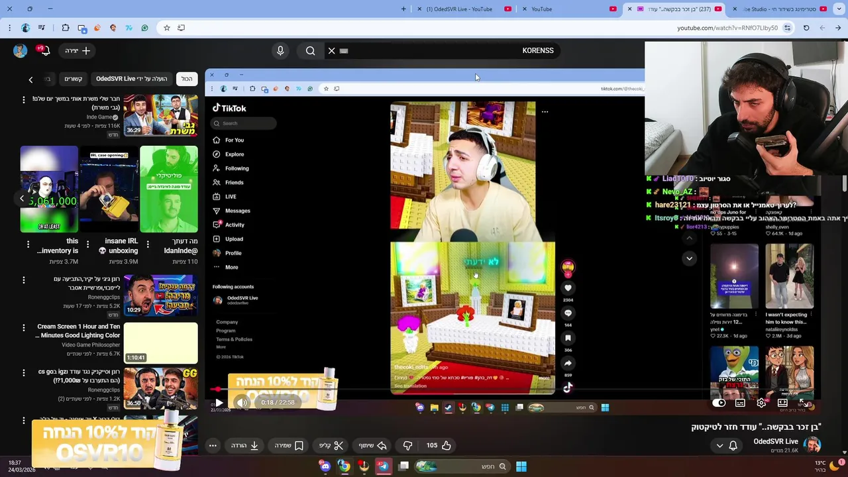Viewport: 848px width, 477px height.
Task: Click the TikTok share arrow icon
Action: [x=568, y=363]
